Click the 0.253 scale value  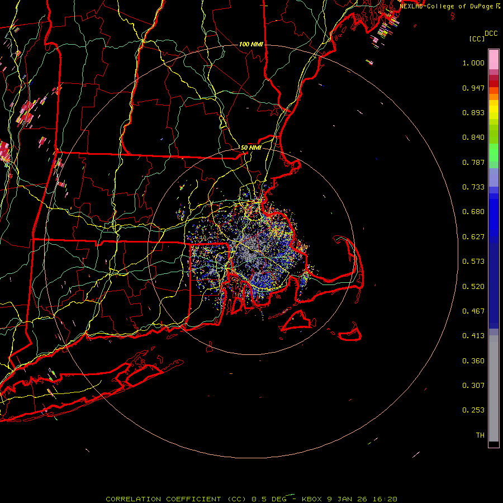[473, 410]
